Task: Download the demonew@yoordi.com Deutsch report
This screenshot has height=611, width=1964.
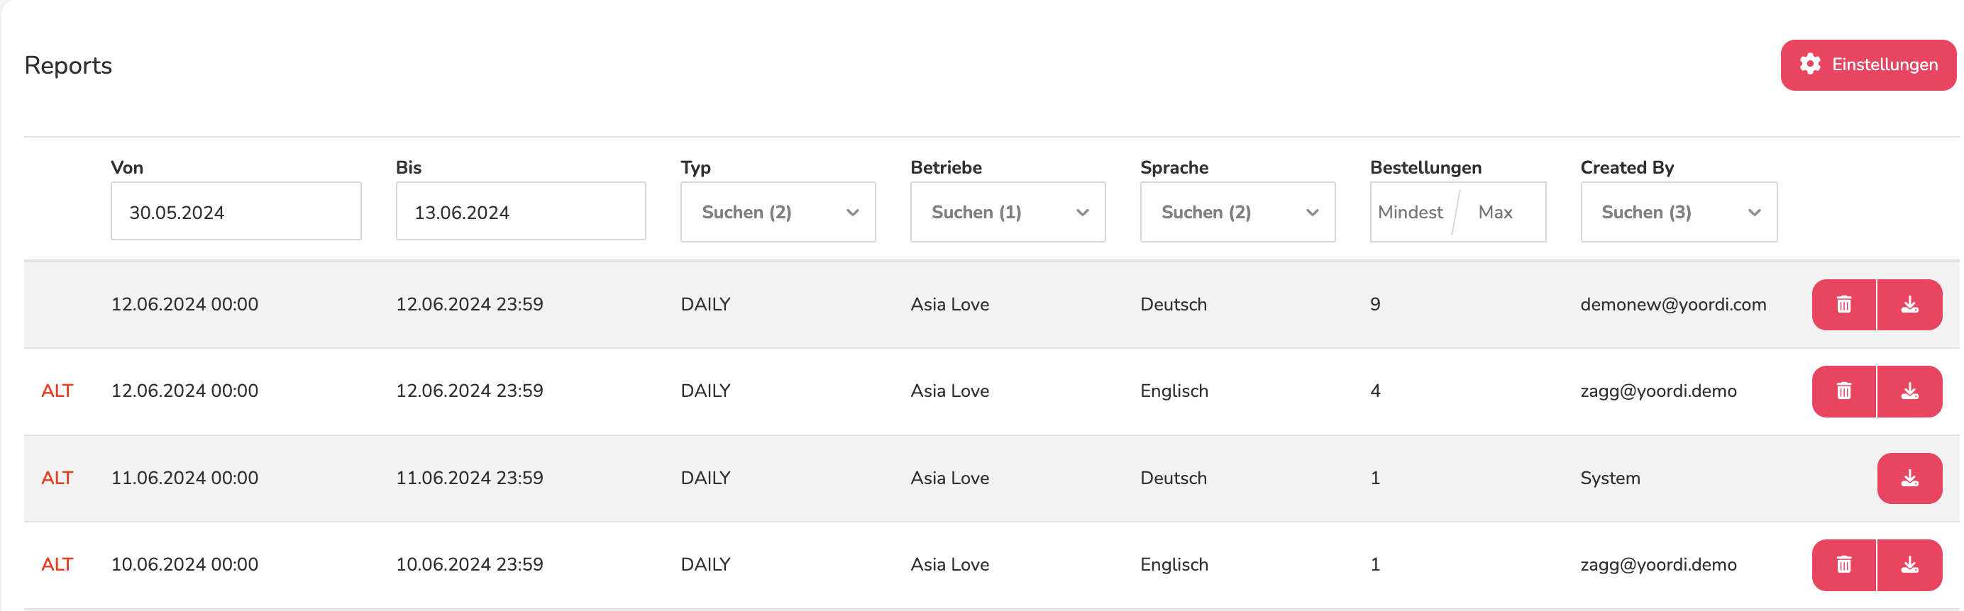Action: click(1909, 305)
